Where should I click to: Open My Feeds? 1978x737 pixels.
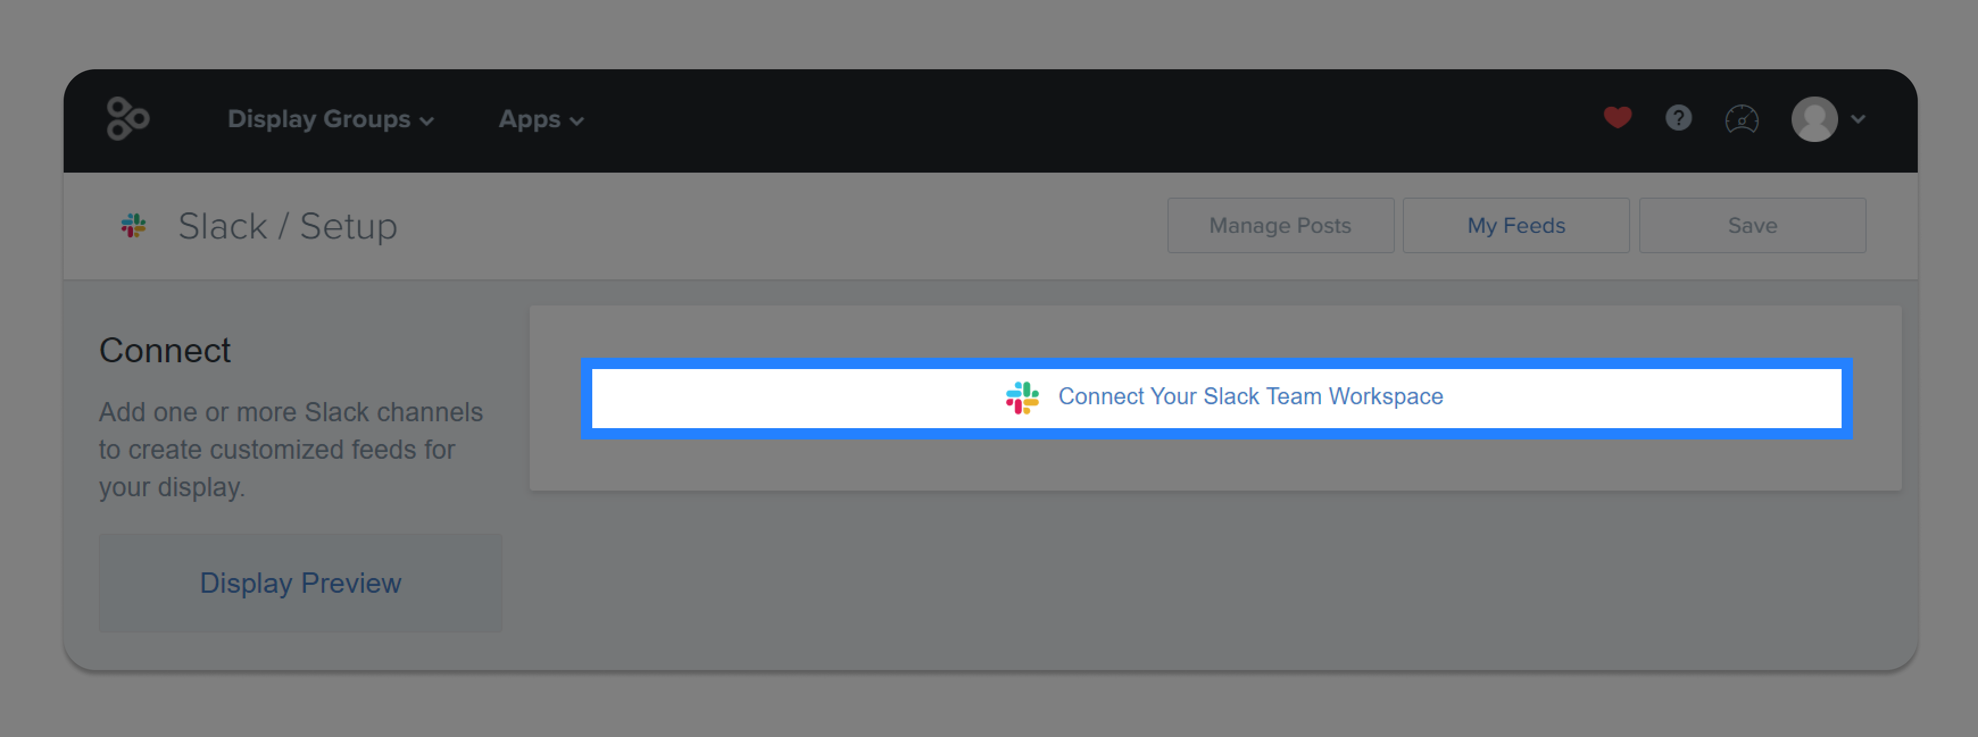tap(1516, 225)
